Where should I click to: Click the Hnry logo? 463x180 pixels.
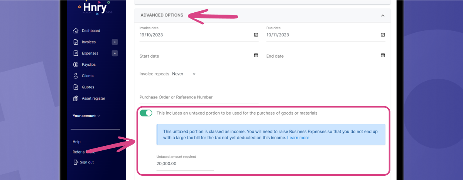[x=94, y=7]
